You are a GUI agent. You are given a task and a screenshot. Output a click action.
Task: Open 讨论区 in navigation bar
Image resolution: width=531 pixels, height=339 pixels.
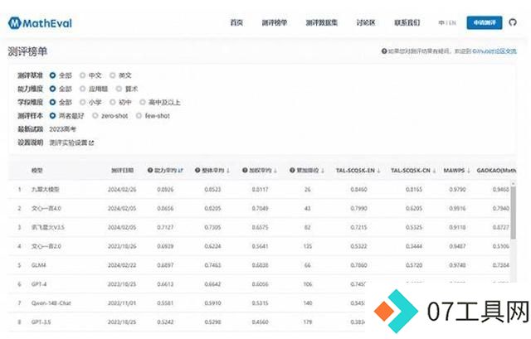click(366, 22)
